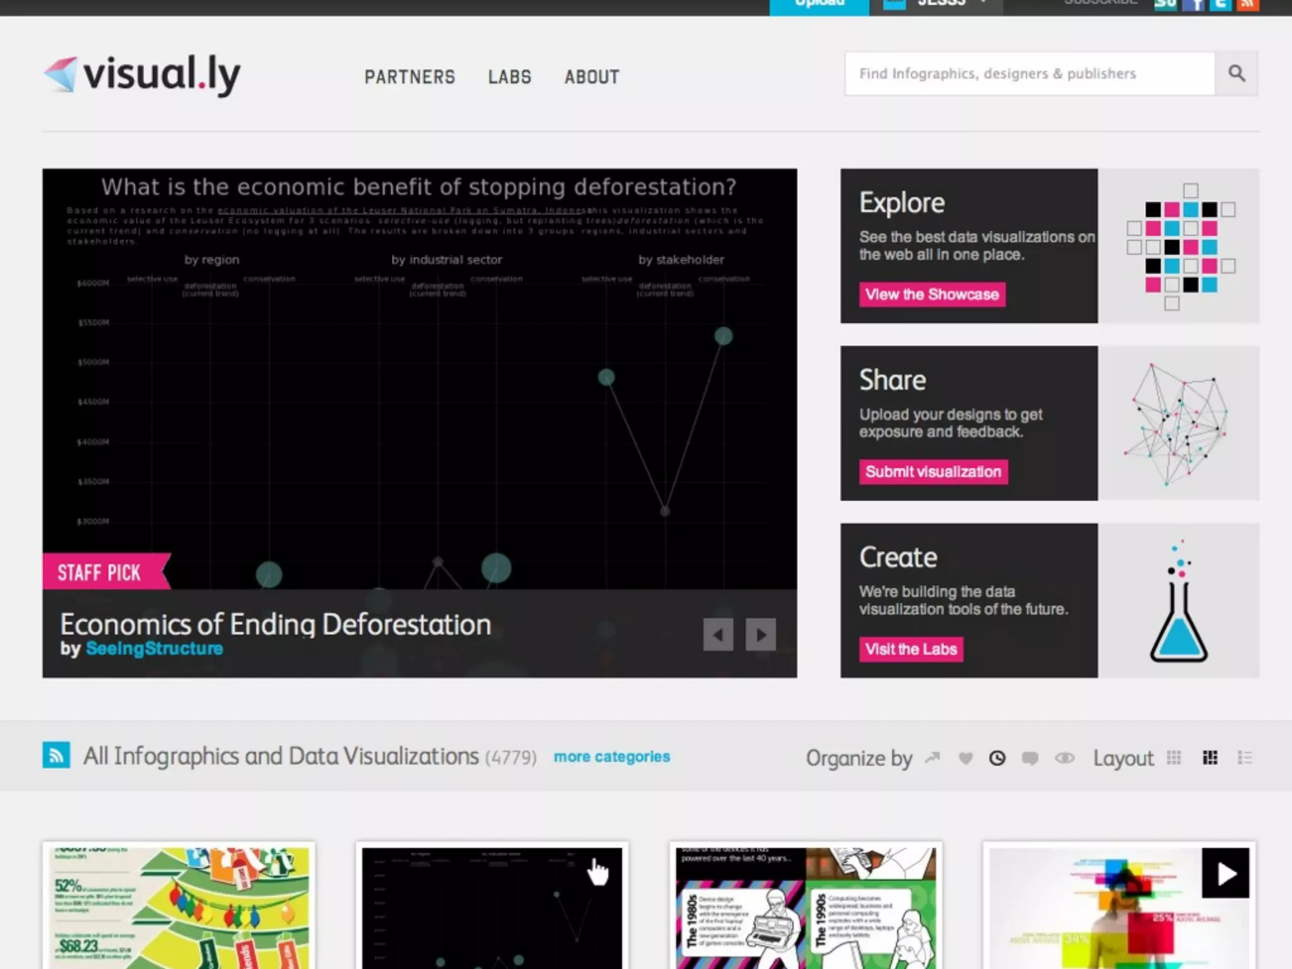Click the orange RSS icon in top bar

point(1247,5)
